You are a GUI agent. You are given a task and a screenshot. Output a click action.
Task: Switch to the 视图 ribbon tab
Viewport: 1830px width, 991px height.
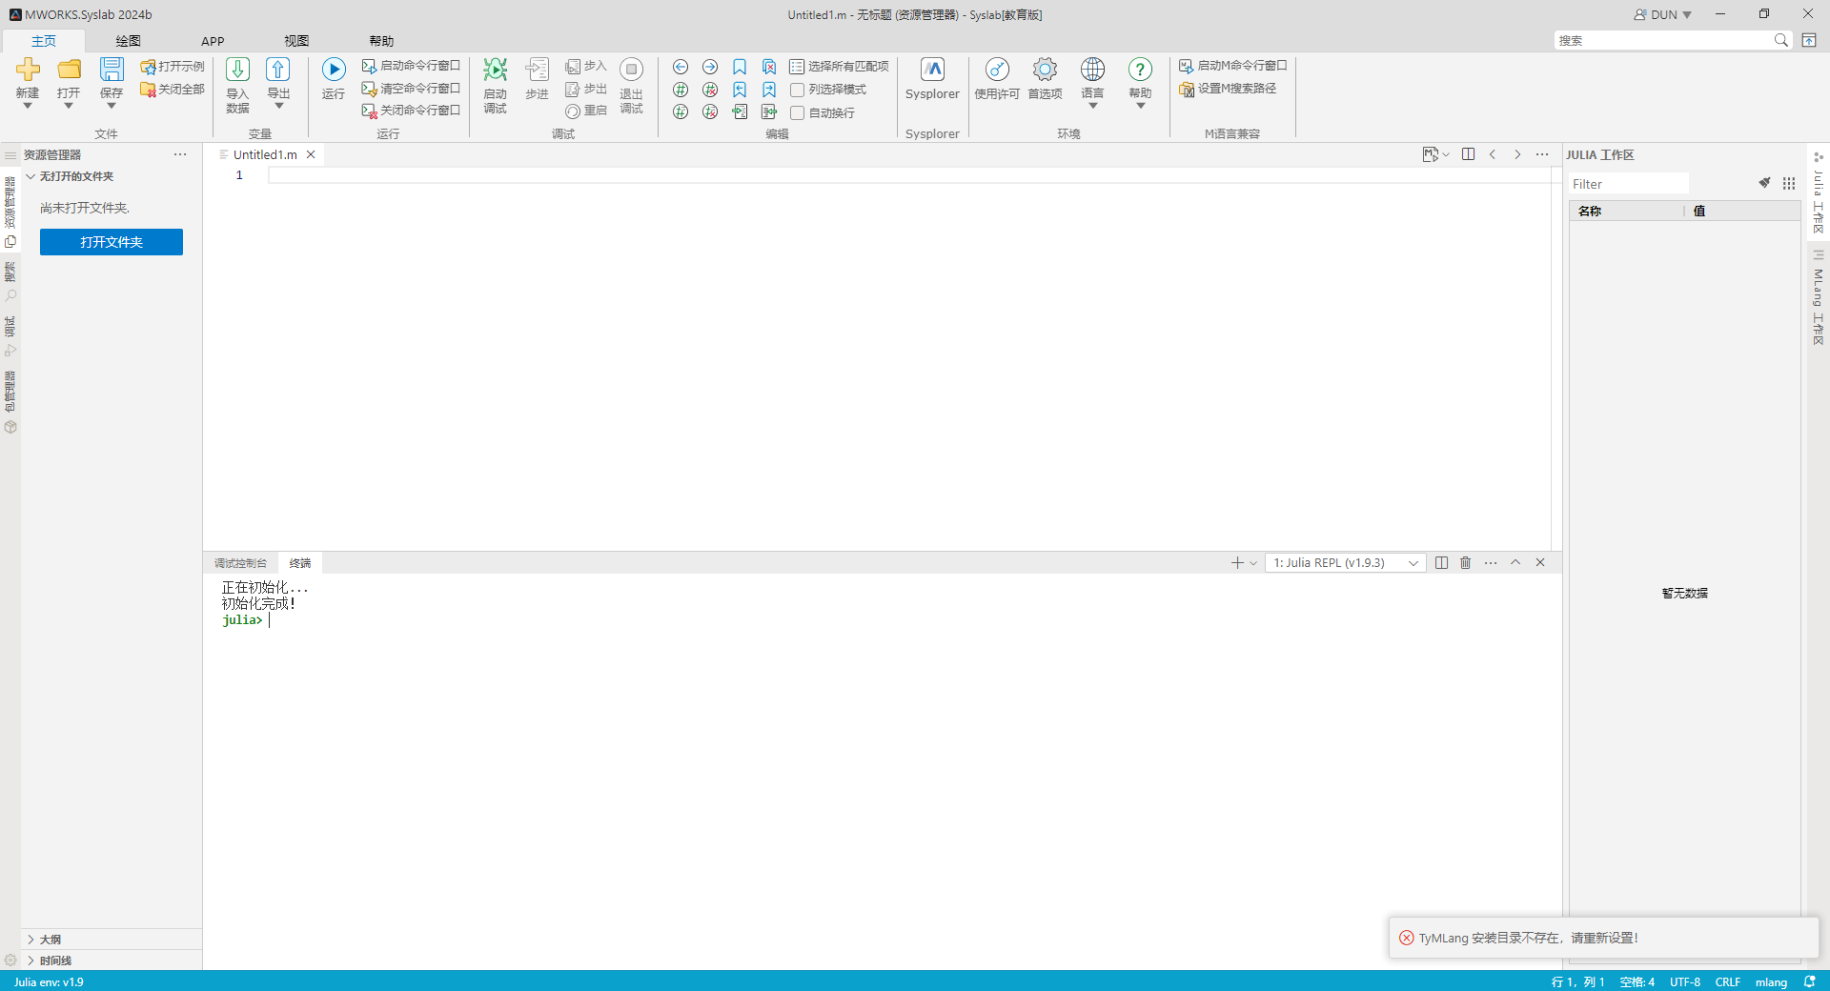(x=296, y=41)
